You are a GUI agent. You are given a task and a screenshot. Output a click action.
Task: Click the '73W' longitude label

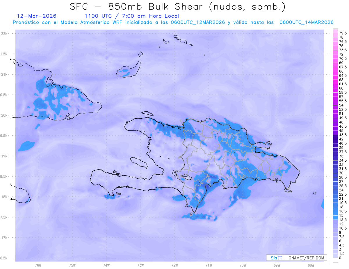click(x=140, y=265)
